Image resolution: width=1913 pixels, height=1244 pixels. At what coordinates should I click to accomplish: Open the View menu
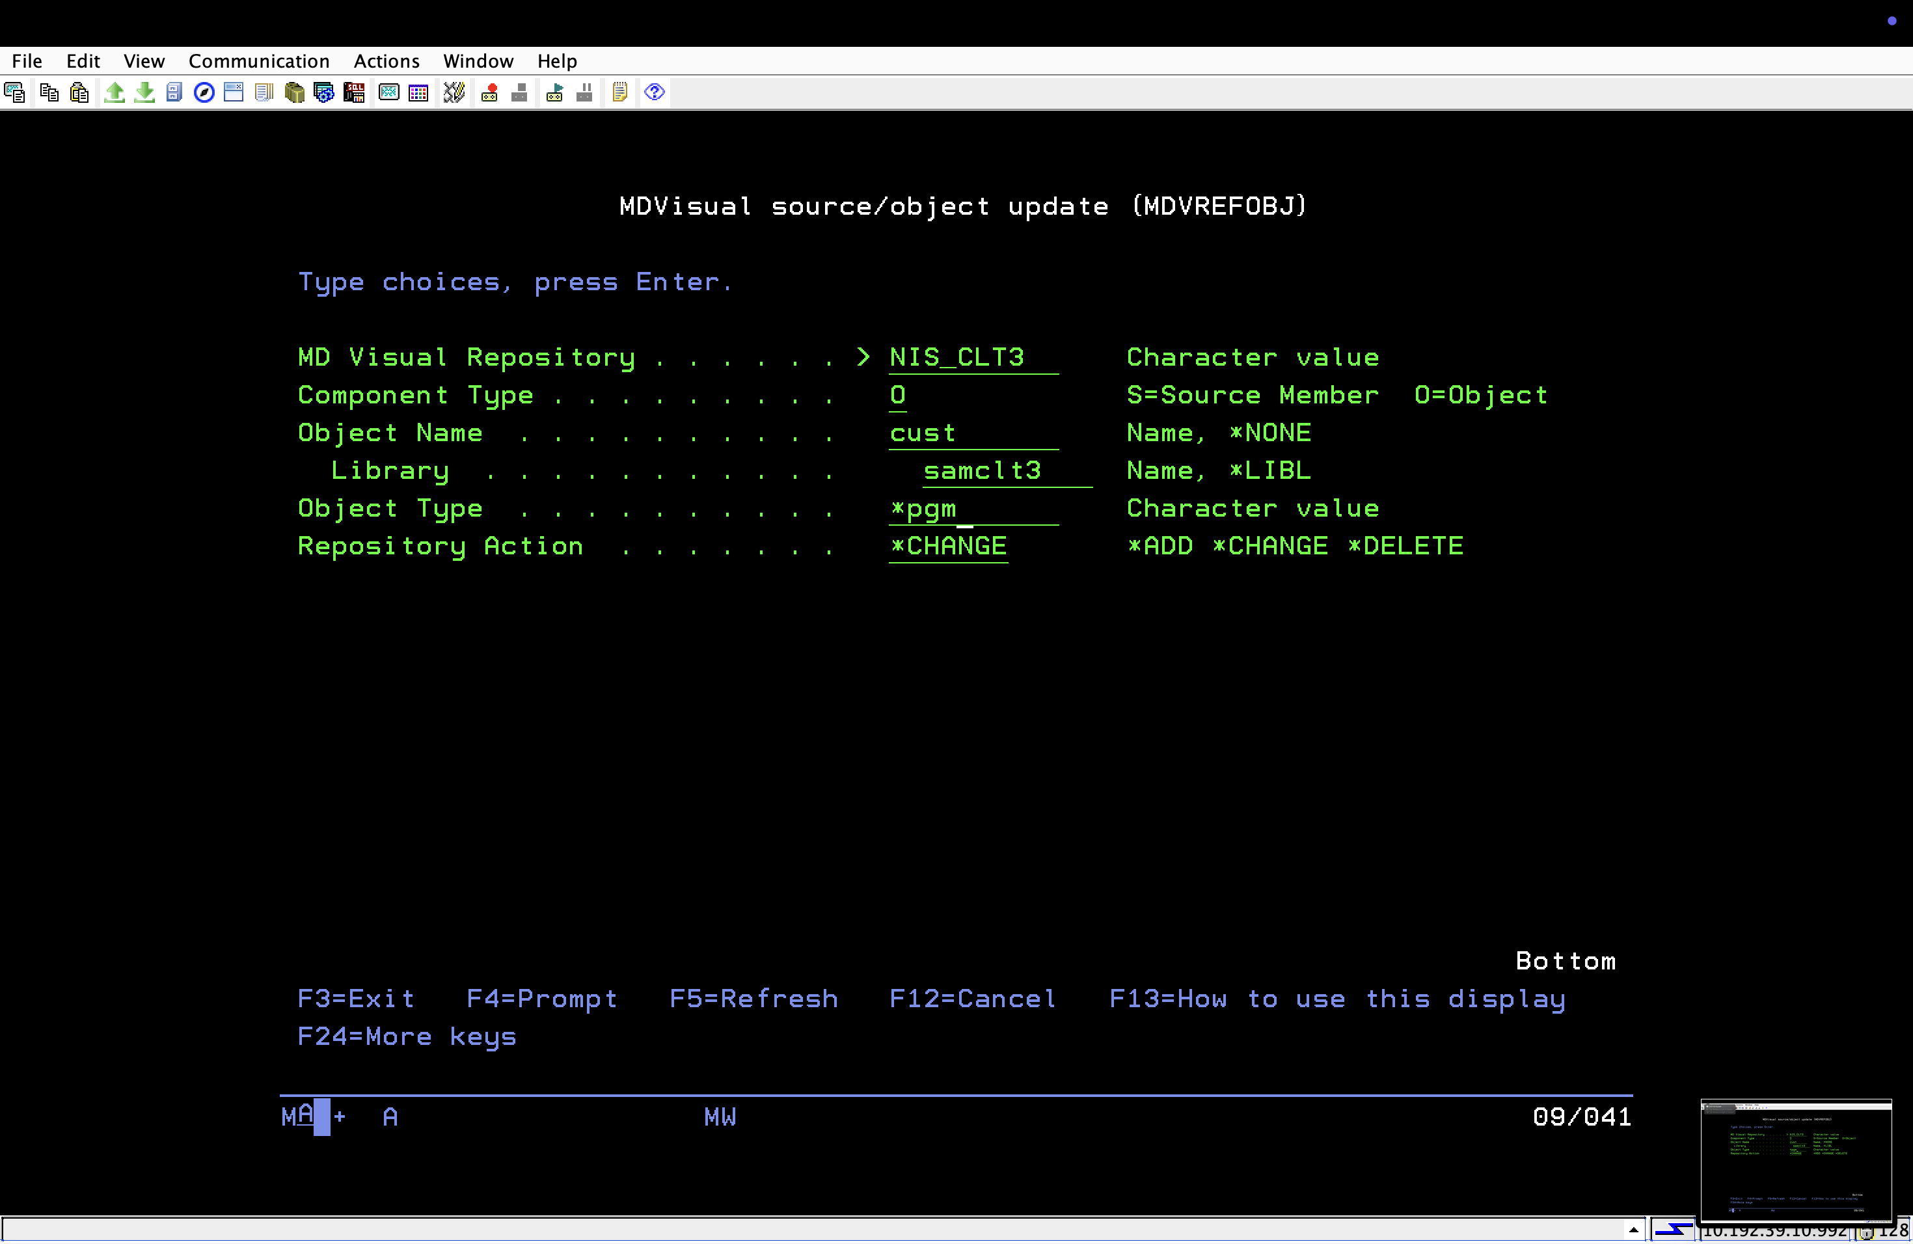coord(144,61)
